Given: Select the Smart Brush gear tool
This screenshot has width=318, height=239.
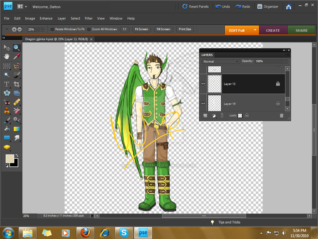Looking at the screenshot, I should point(16,120).
